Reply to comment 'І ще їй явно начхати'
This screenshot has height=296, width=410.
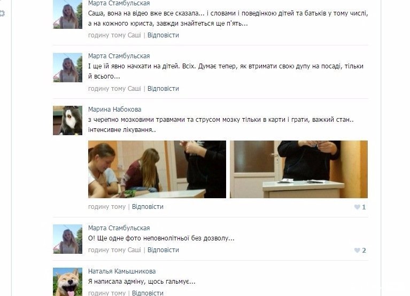pyautogui.click(x=163, y=89)
